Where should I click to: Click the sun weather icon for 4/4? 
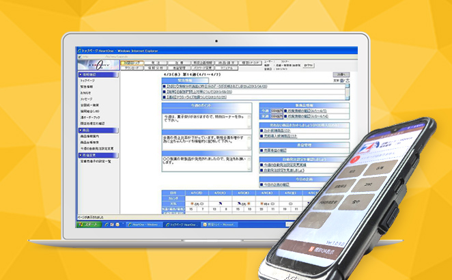point(262,204)
